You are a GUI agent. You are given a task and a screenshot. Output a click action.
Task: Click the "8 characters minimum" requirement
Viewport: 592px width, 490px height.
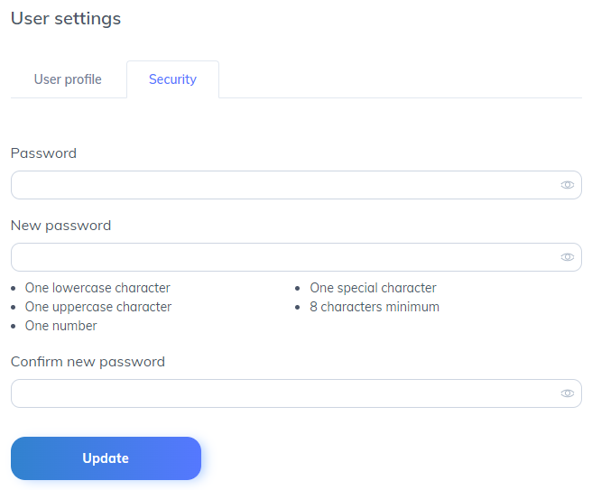coord(375,307)
